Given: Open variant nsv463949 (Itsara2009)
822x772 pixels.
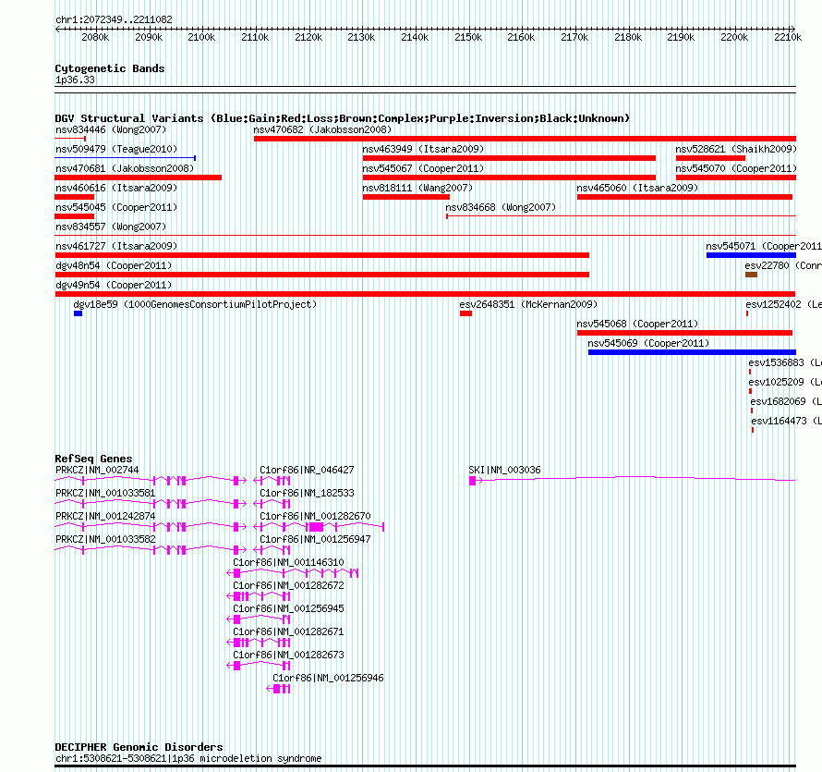Looking at the screenshot, I should click(x=423, y=149).
